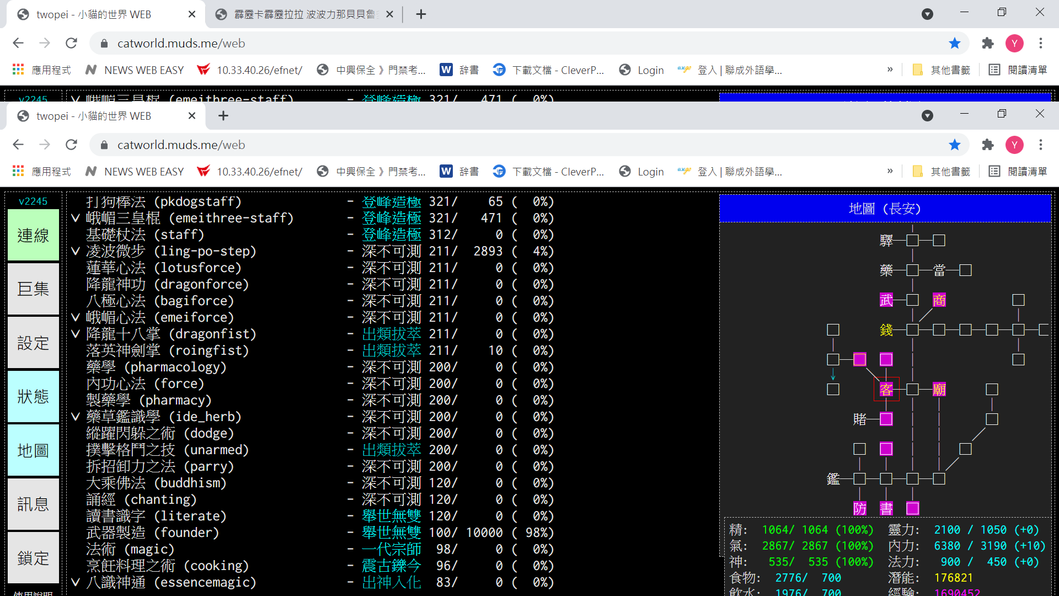Screen dimensions: 1059x596
Task: Click the 防 node on the map
Action: tap(860, 508)
